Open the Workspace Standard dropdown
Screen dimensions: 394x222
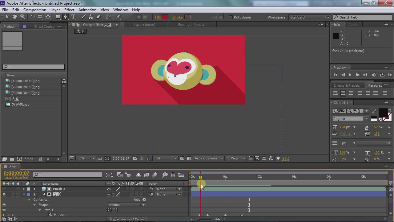[310, 17]
